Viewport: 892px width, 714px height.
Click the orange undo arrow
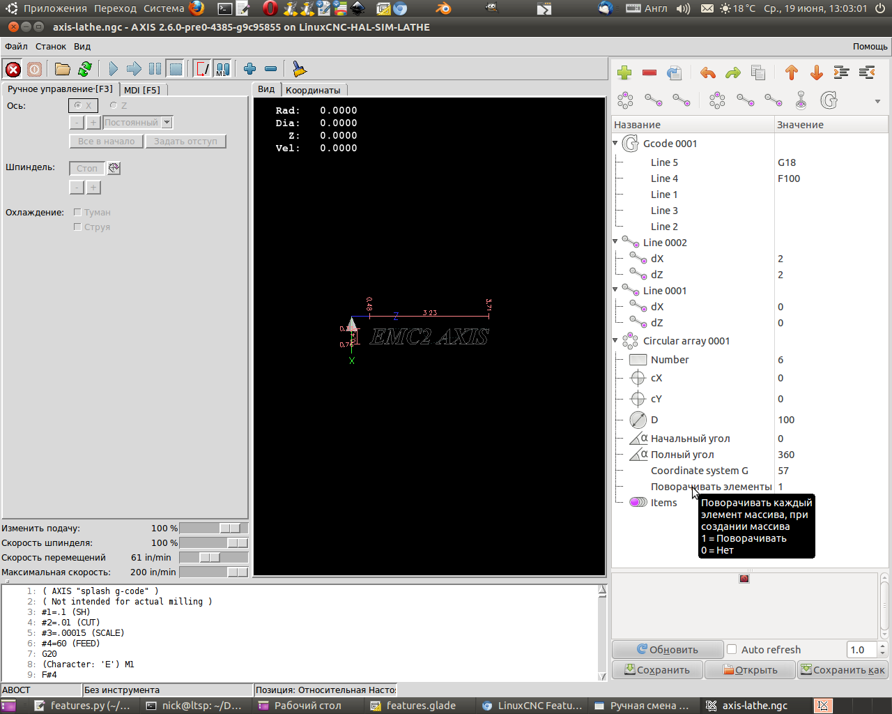pos(708,73)
